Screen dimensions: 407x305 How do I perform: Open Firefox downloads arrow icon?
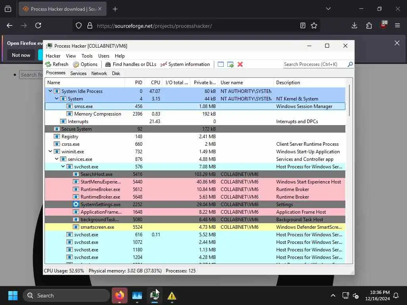[x=354, y=25]
